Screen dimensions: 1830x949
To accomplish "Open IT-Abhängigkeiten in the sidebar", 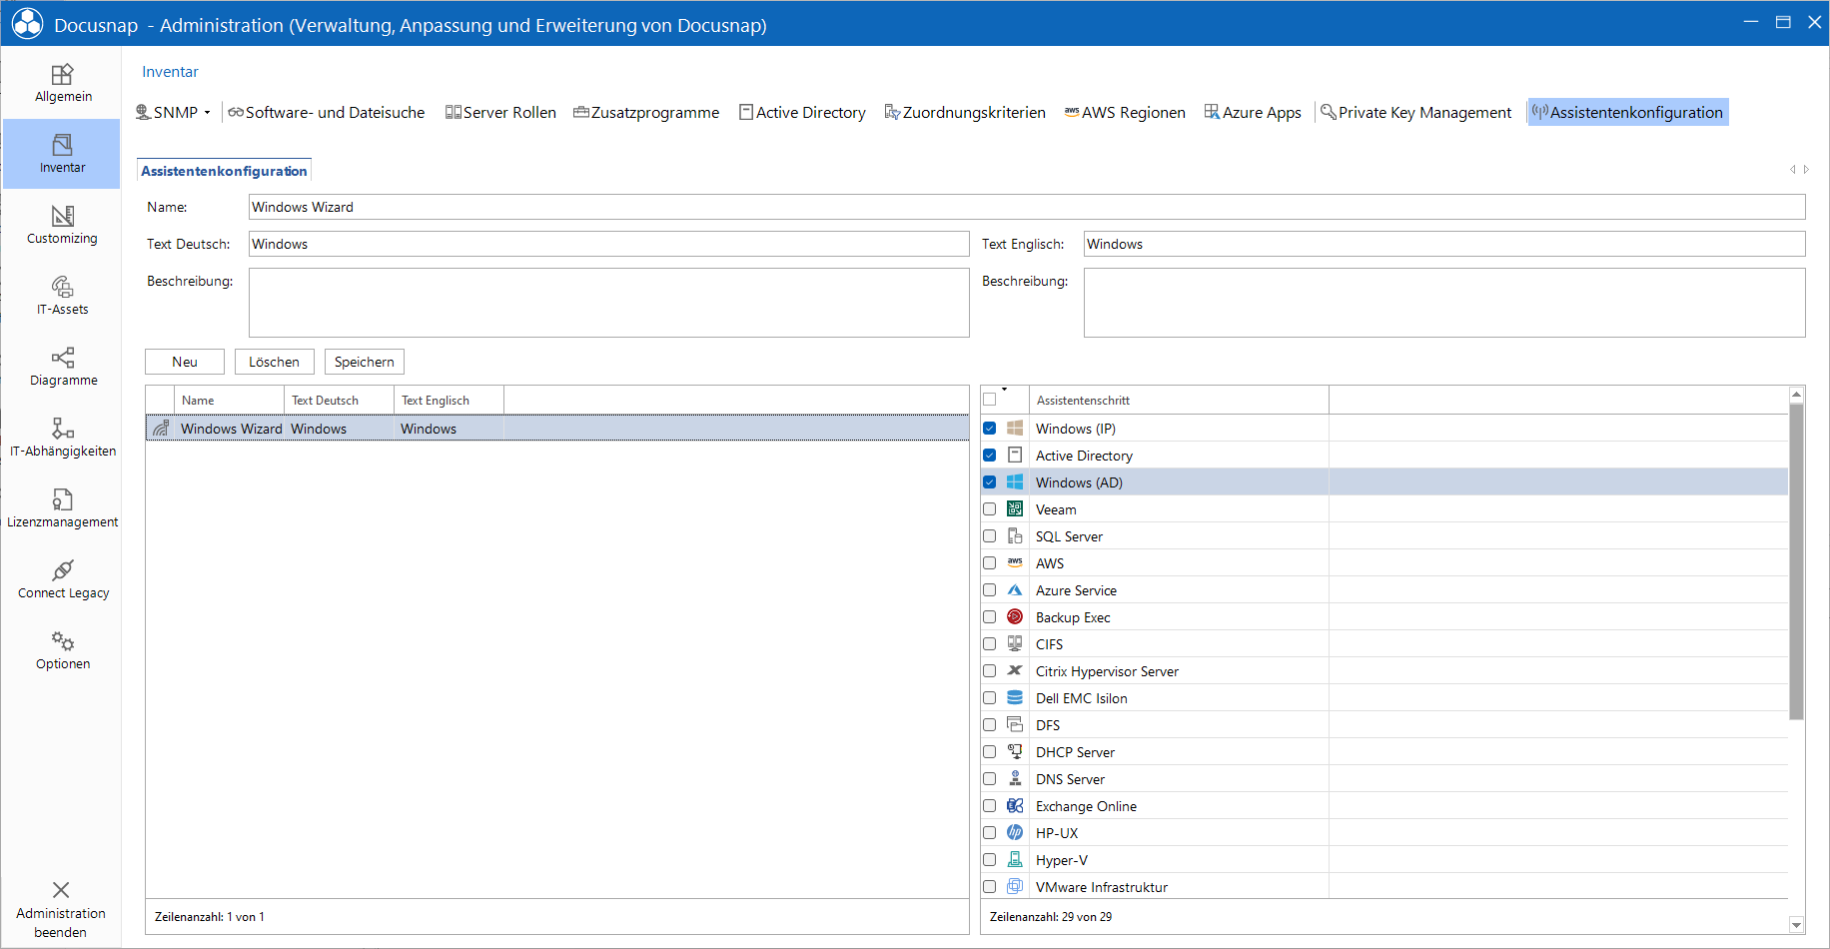I will coord(62,438).
